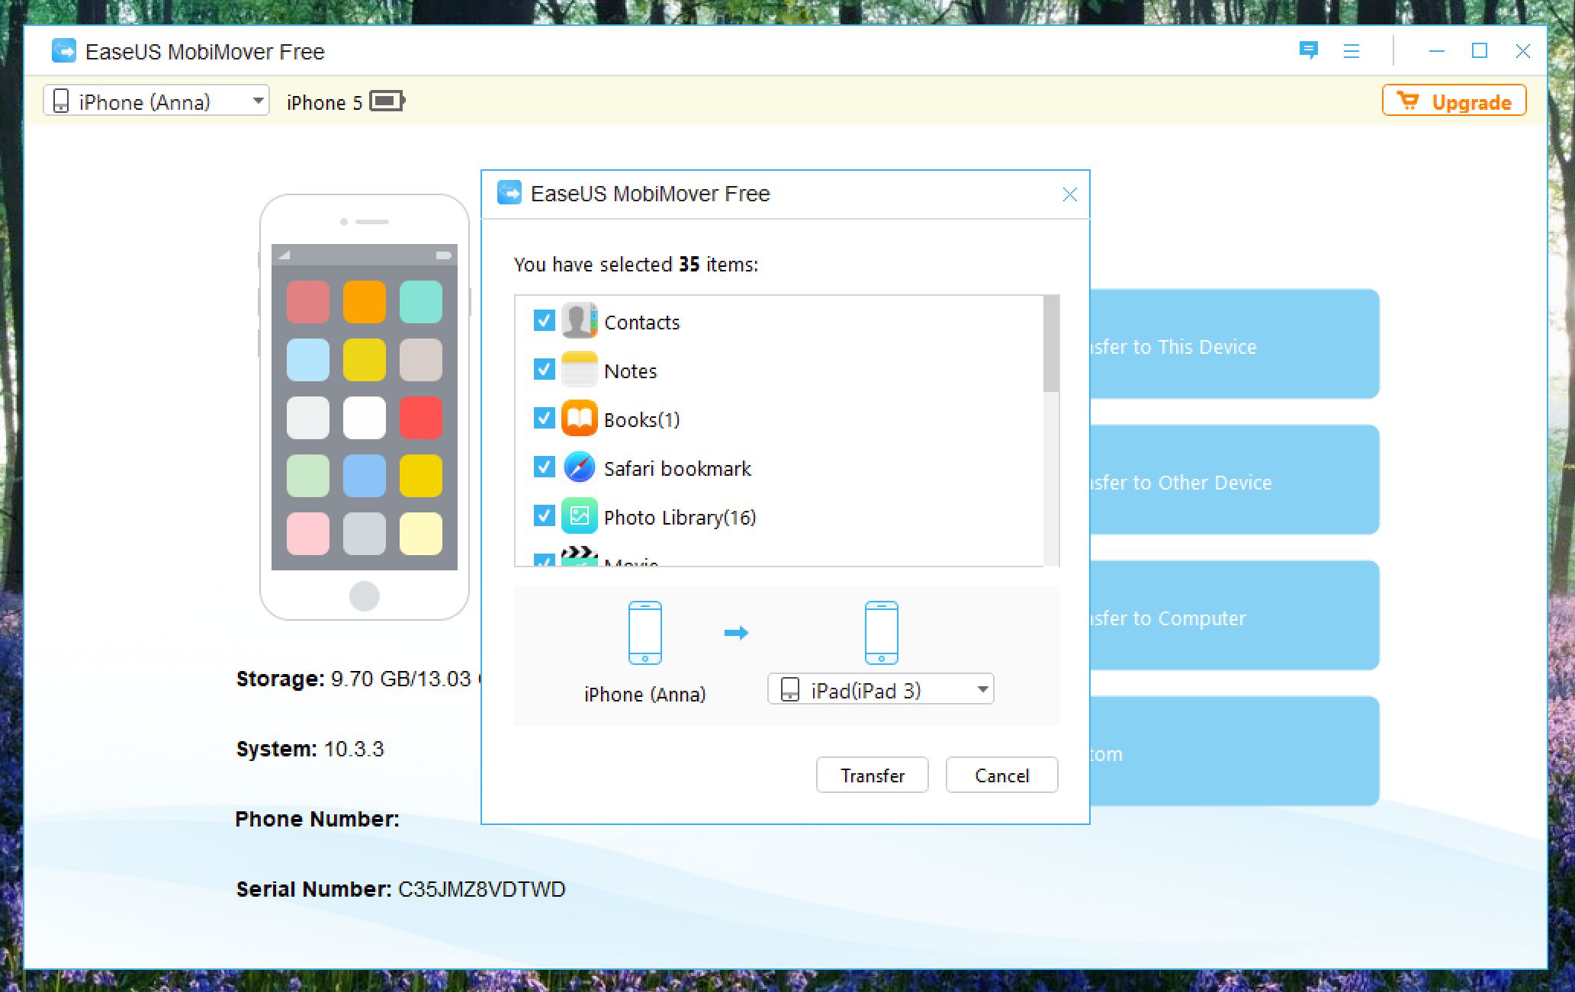
Task: Open the hamburger menu in title bar
Action: point(1351,51)
